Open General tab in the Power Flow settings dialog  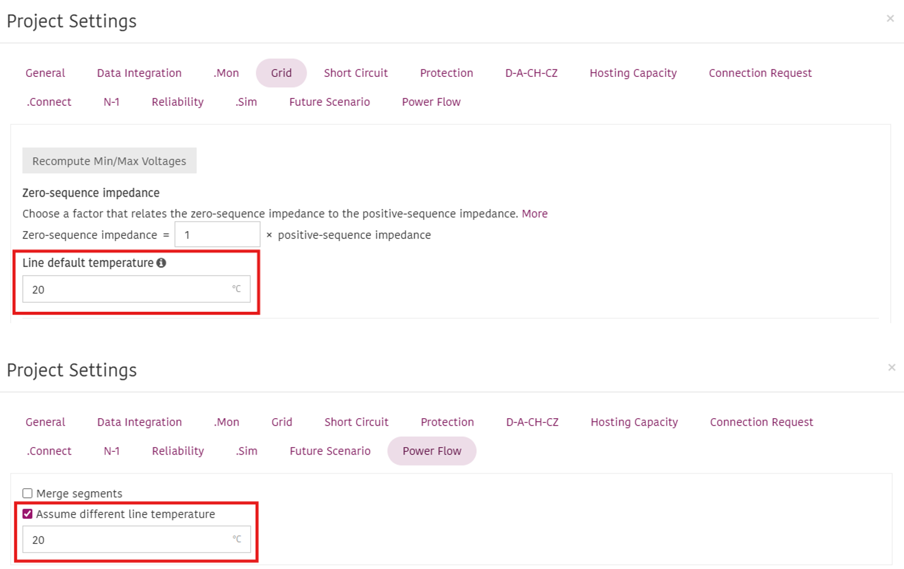tap(46, 422)
